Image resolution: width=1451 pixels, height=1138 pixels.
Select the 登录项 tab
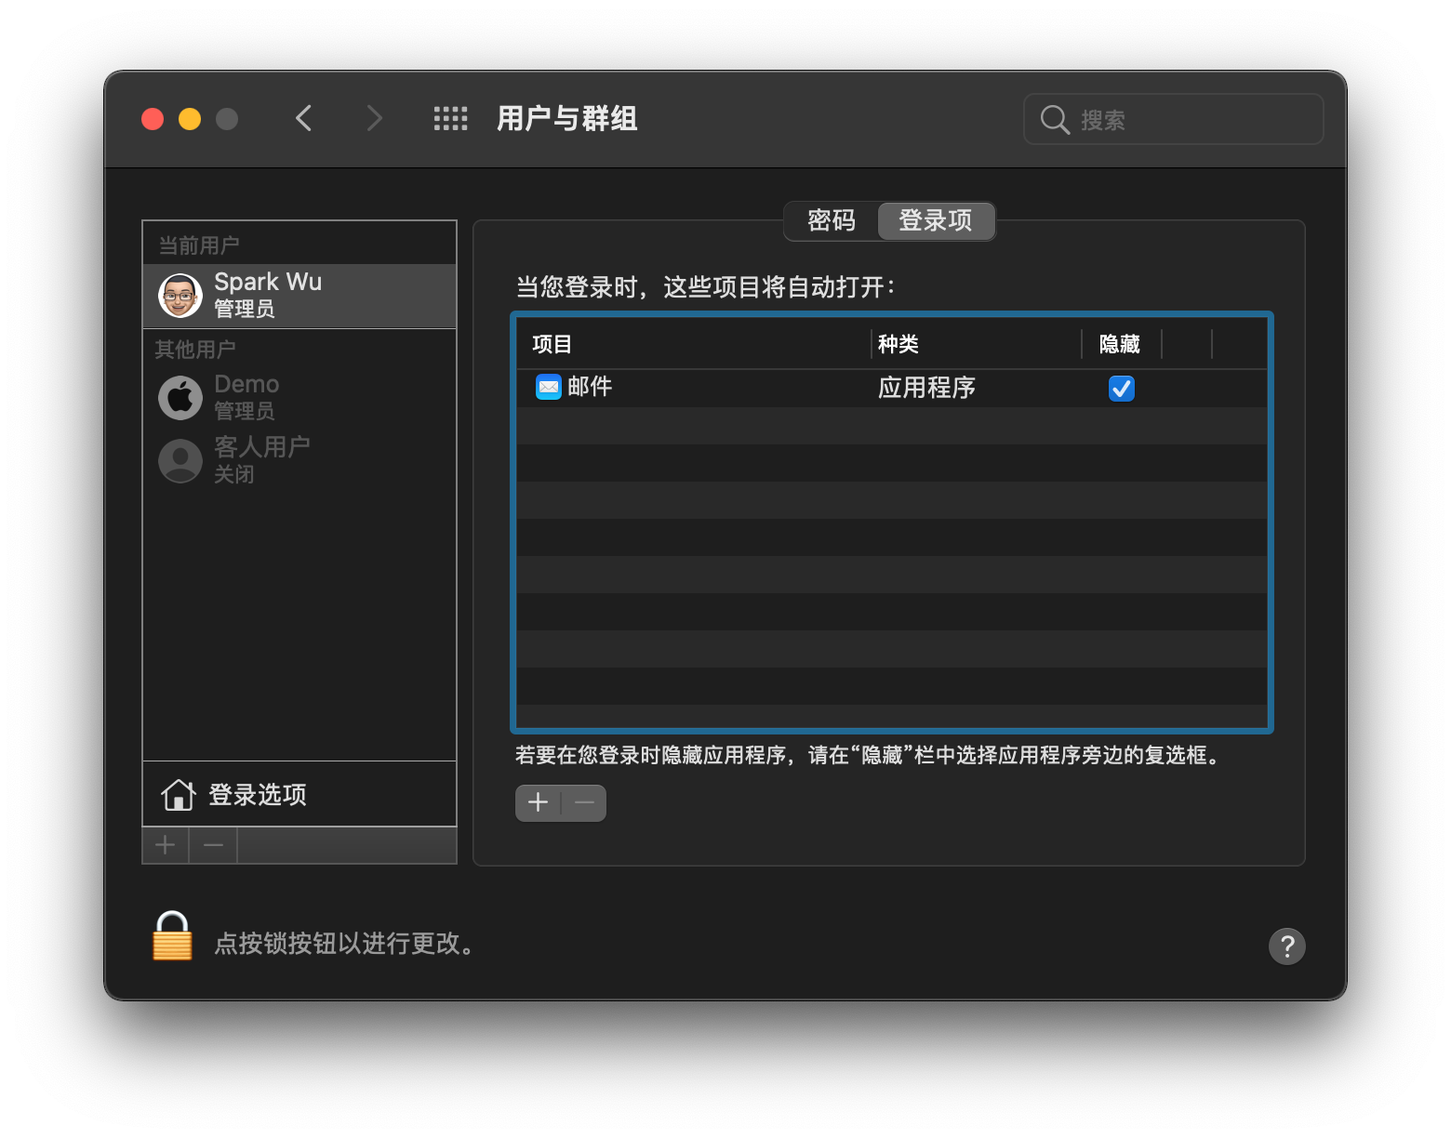(x=935, y=221)
